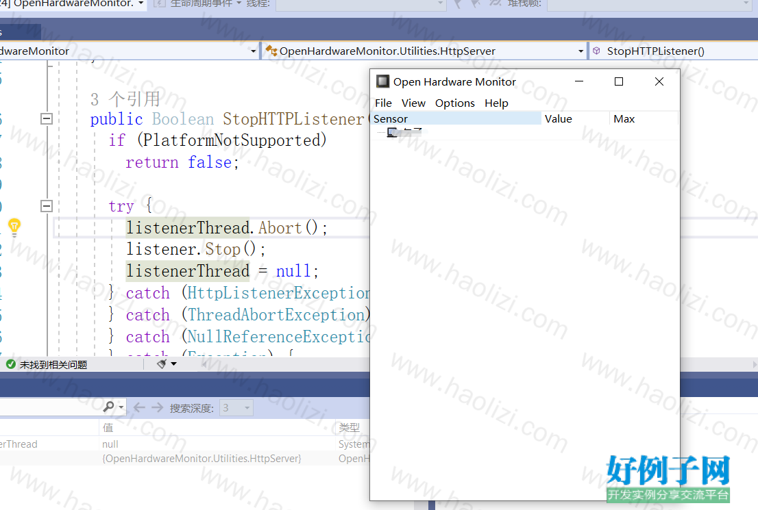
Task: Open the 线程 thread combo box
Action: pos(362,4)
